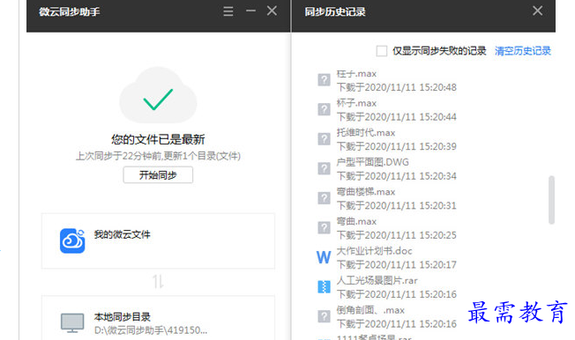
Task: Click timestamp 下载于2020/11/11 15:20:25
Action: (x=397, y=235)
